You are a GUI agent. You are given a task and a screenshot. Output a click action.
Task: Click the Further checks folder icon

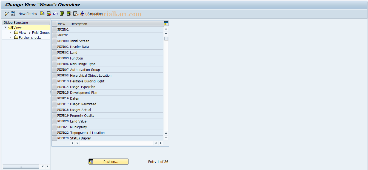click(x=16, y=37)
